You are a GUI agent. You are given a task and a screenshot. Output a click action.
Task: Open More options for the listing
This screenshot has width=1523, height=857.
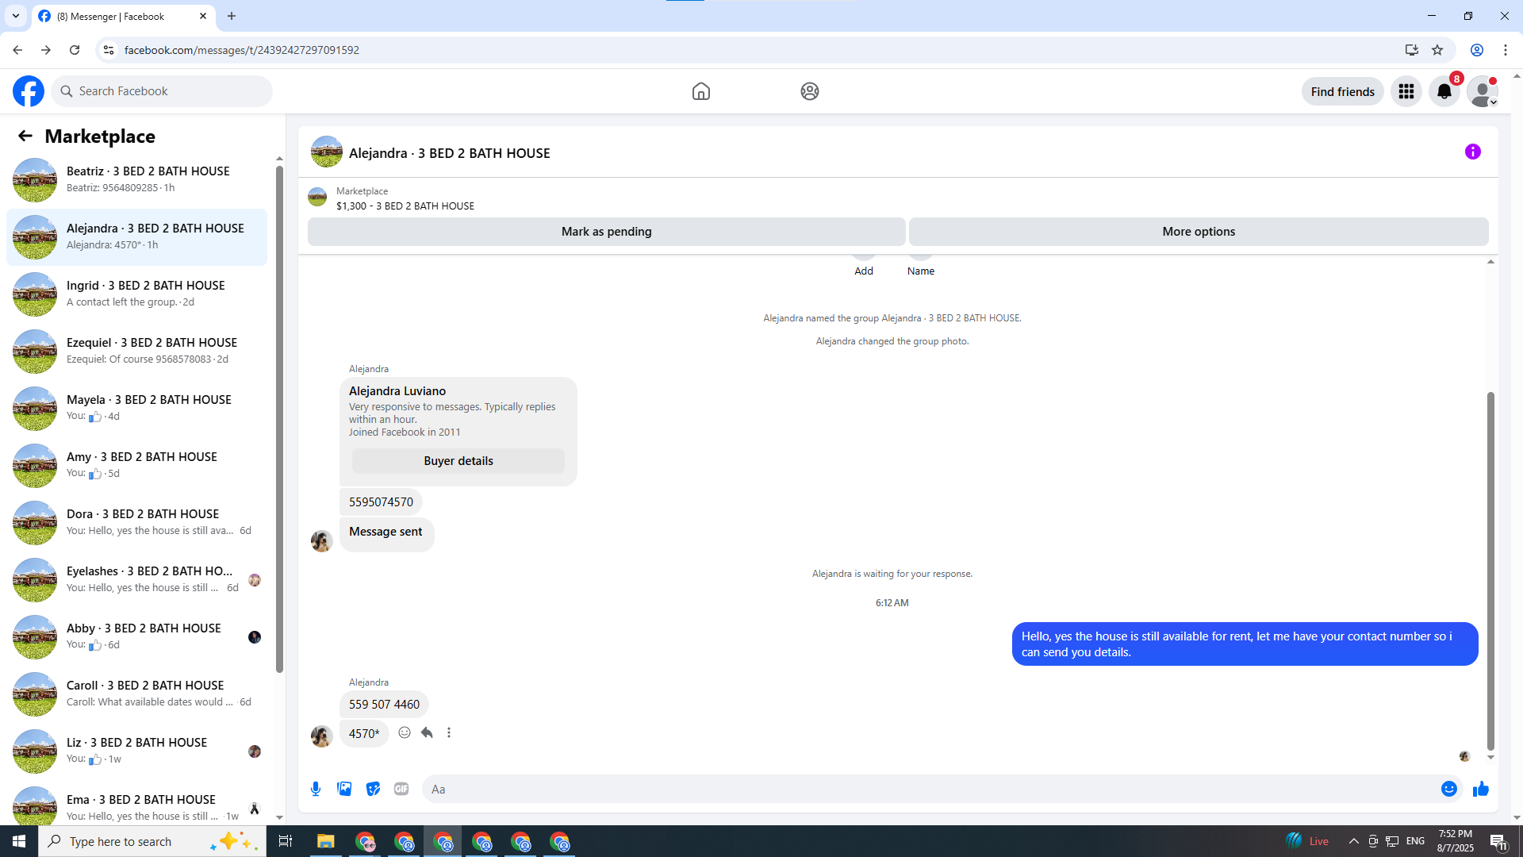click(1199, 232)
